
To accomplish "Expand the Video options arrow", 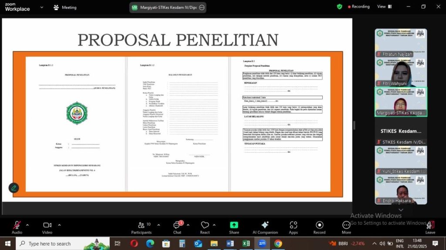I will 59,225.
